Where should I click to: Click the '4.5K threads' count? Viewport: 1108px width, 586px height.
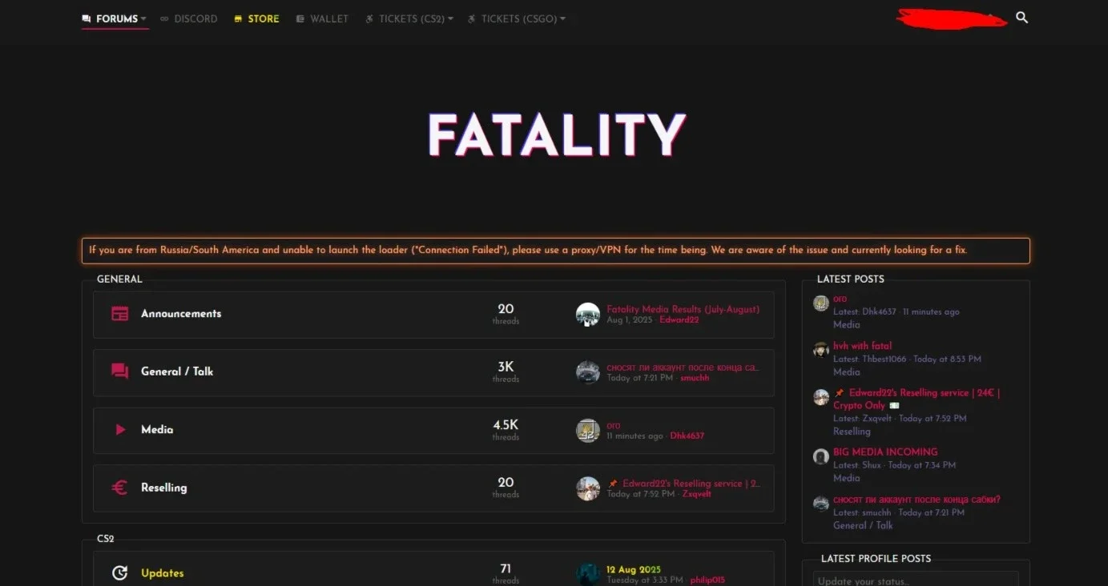[x=506, y=429]
